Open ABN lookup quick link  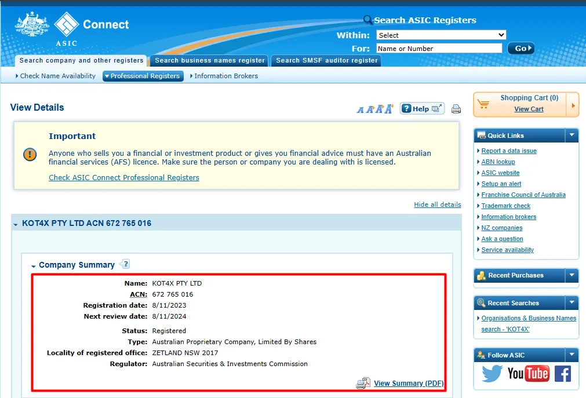coord(498,162)
